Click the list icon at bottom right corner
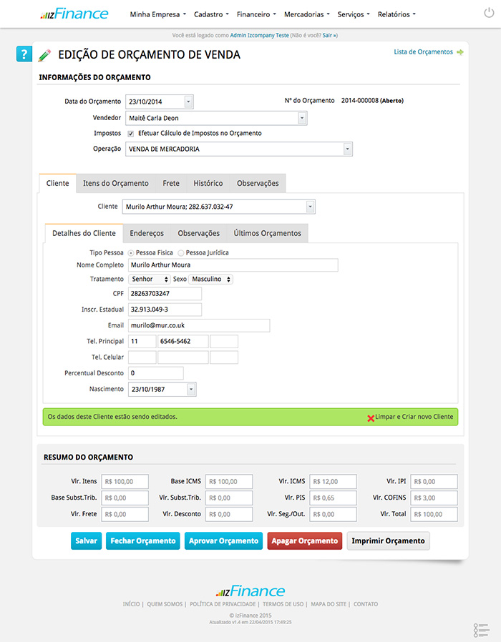The width and height of the screenshot is (501, 642). (x=480, y=630)
